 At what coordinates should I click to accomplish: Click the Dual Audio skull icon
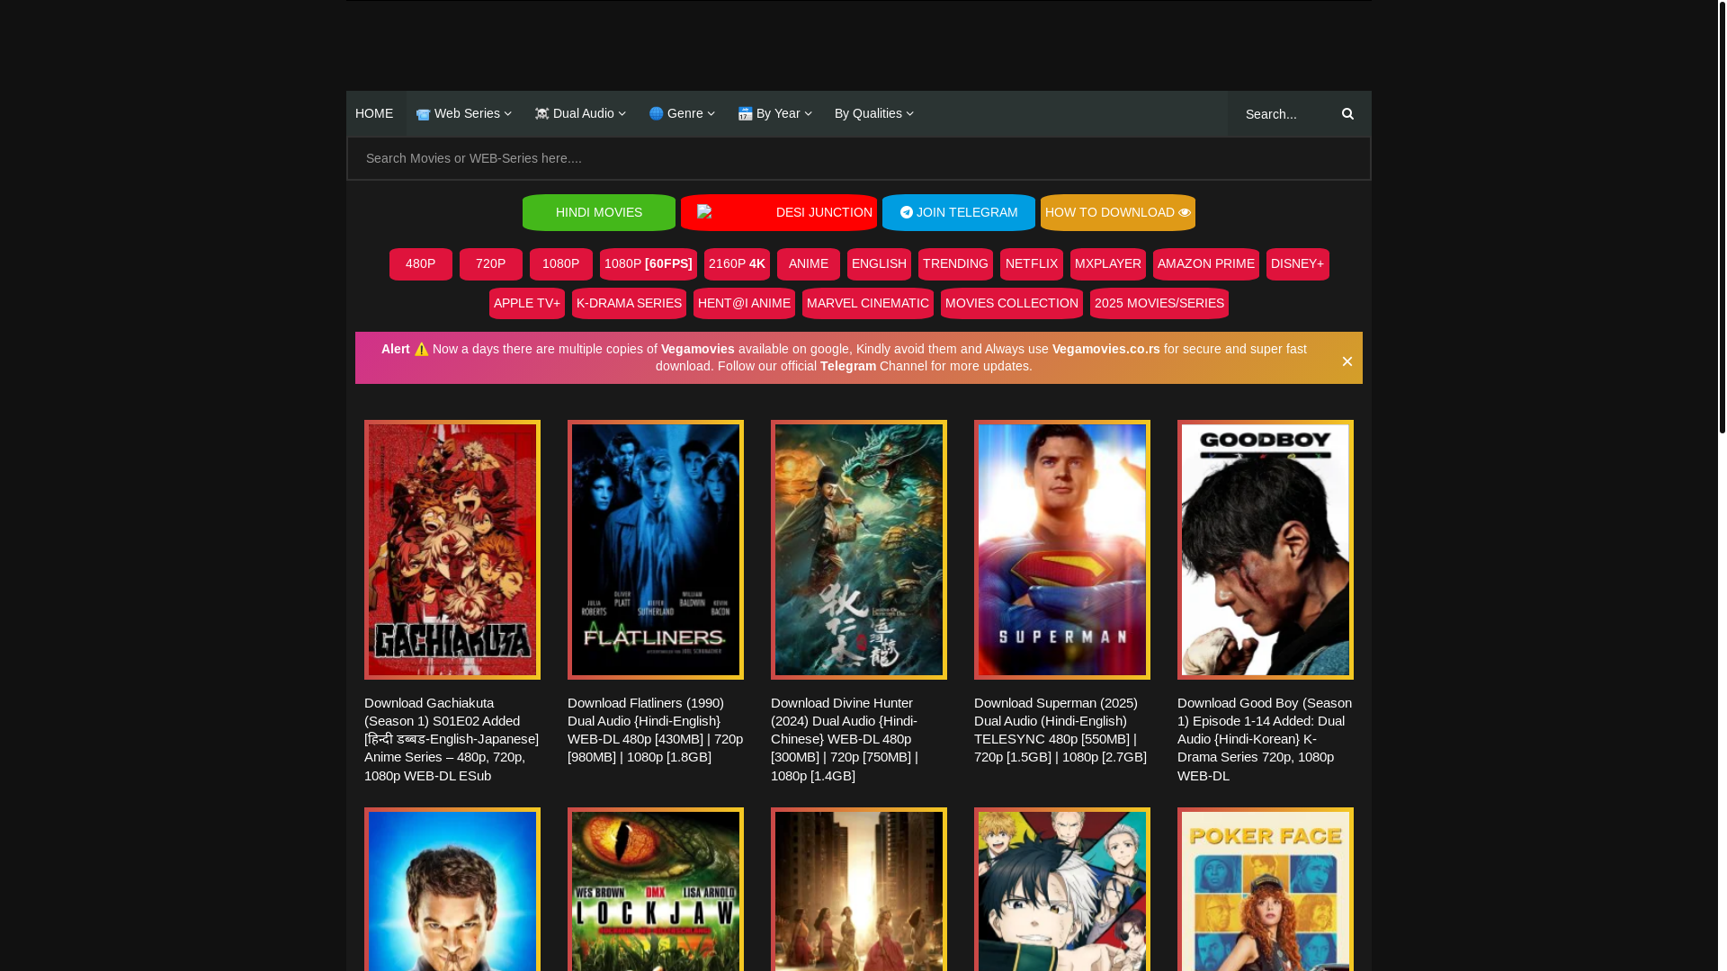[541, 114]
